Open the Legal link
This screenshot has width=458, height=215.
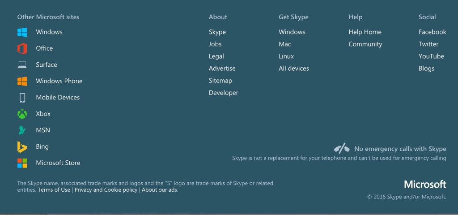216,56
